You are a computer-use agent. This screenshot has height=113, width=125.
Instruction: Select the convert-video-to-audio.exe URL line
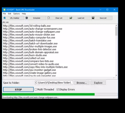pos(31,64)
